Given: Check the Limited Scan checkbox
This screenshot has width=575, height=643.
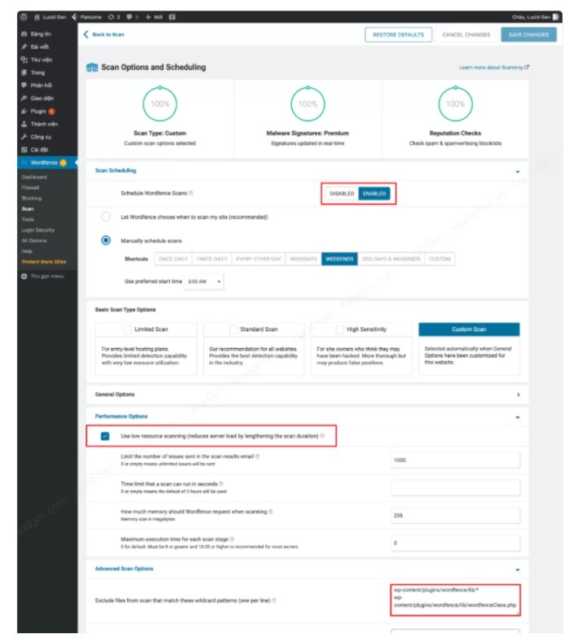Looking at the screenshot, I should coord(127,329).
